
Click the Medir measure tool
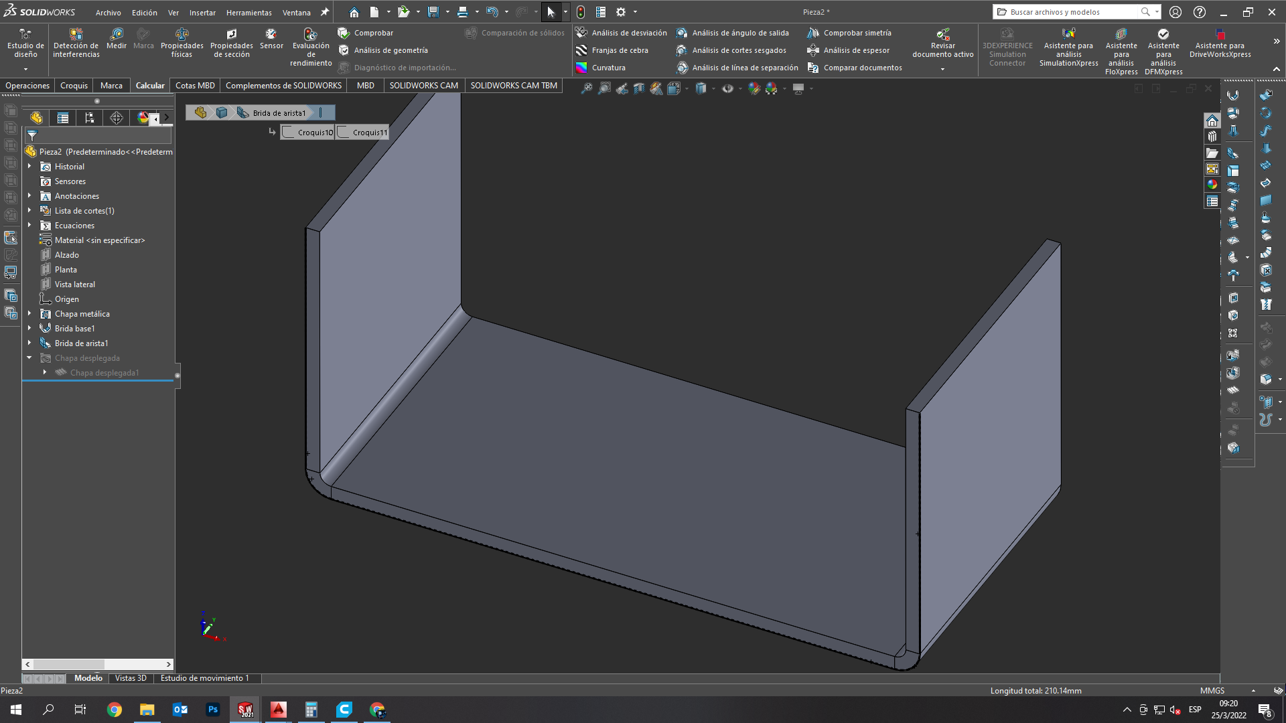pyautogui.click(x=116, y=38)
